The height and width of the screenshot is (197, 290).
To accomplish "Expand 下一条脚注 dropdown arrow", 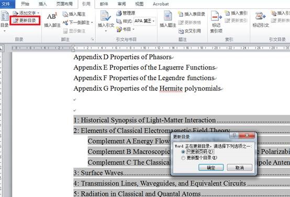I will click(92, 22).
